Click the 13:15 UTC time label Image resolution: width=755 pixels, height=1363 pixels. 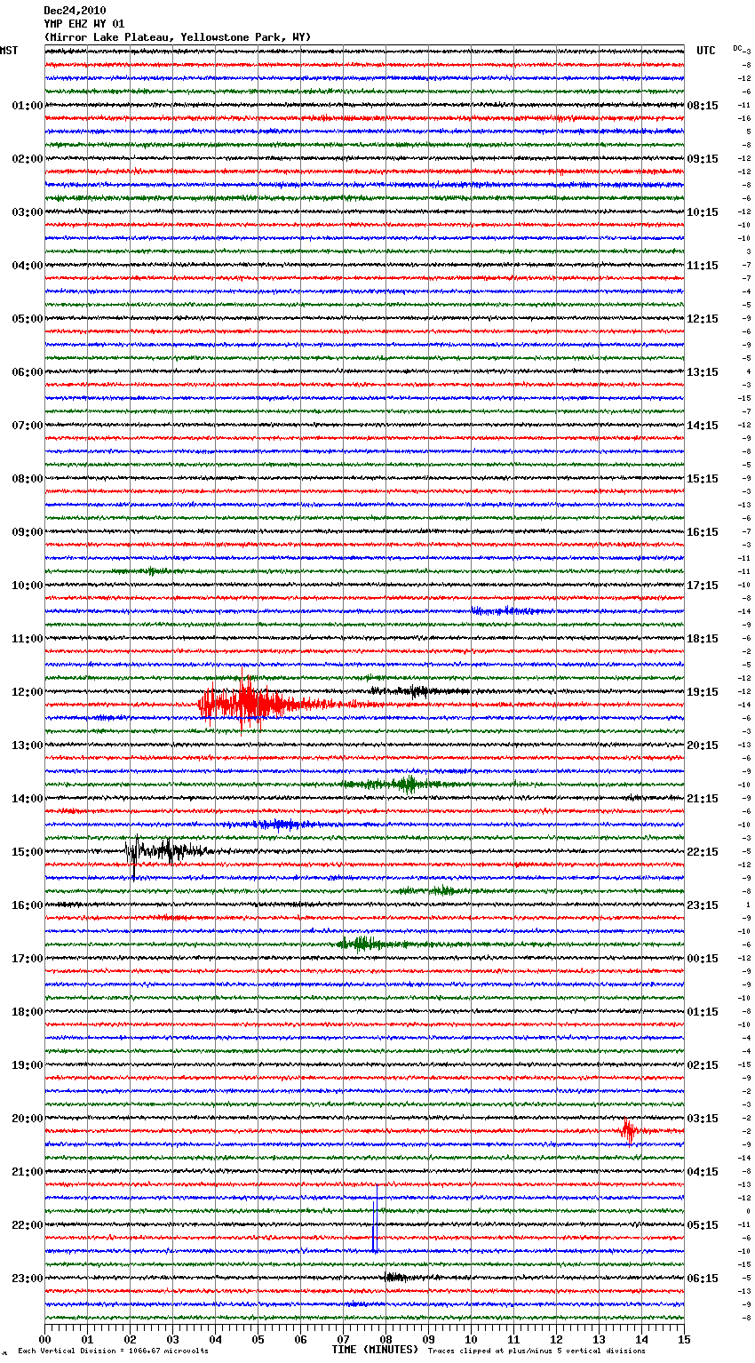pos(703,372)
